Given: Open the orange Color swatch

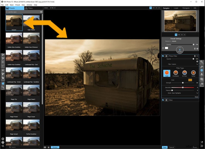Looking at the screenshot, I should 190,80.
